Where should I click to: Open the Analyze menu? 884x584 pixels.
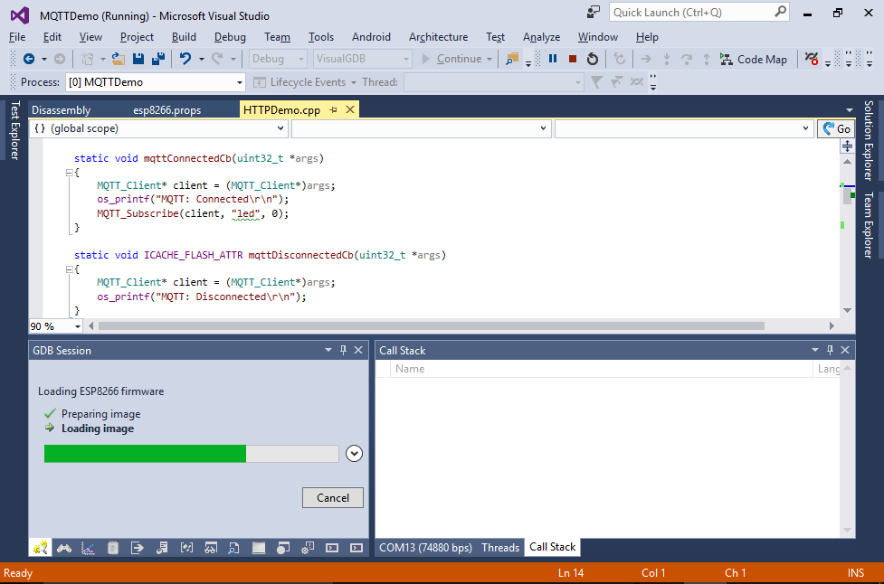541,37
